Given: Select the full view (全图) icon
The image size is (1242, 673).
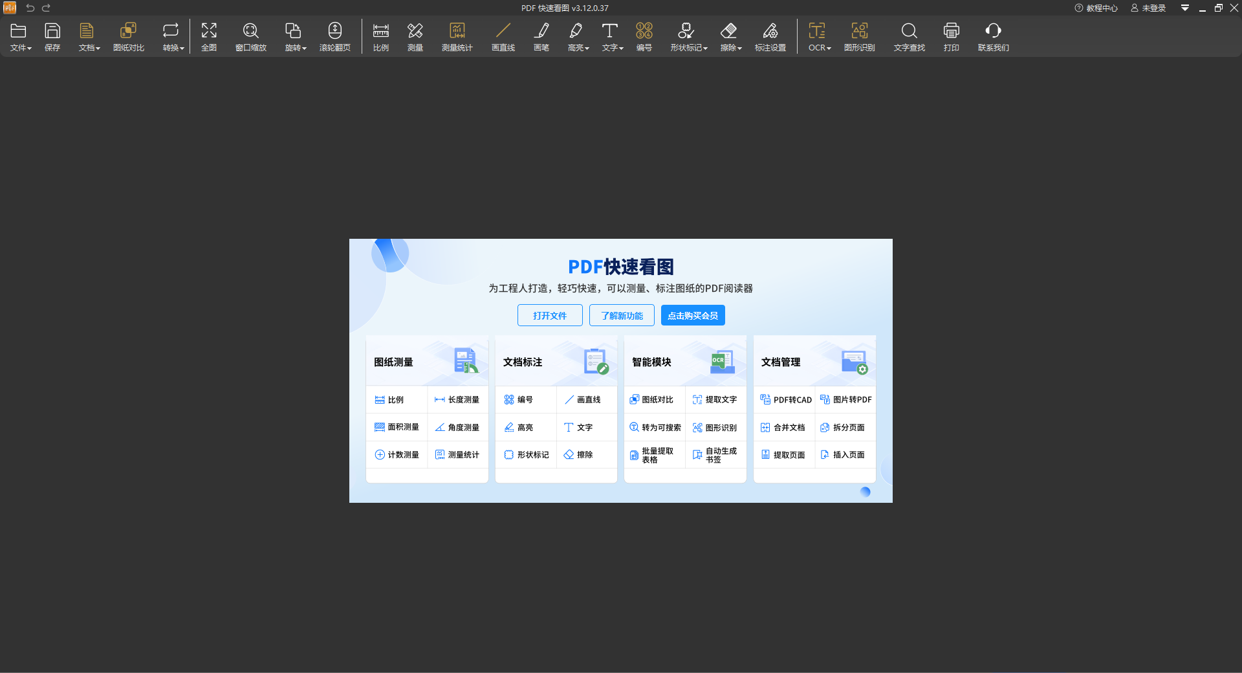Looking at the screenshot, I should point(209,37).
